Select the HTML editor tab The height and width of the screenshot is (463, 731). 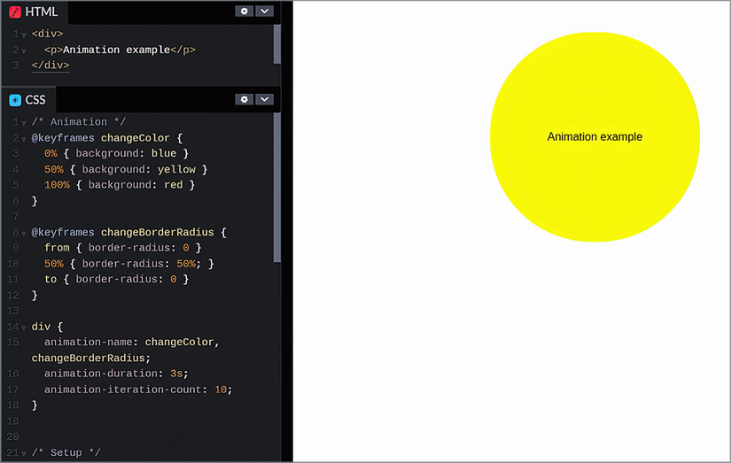point(35,12)
